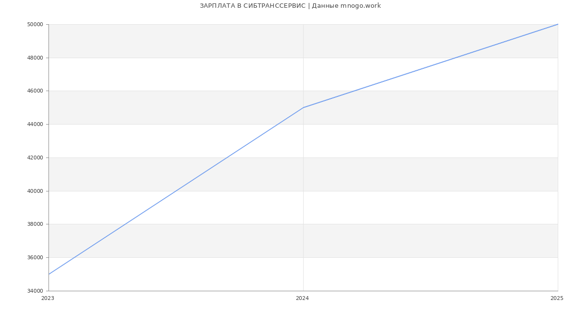Click the 50000 y-axis label
The height and width of the screenshot is (315, 582).
coord(35,25)
